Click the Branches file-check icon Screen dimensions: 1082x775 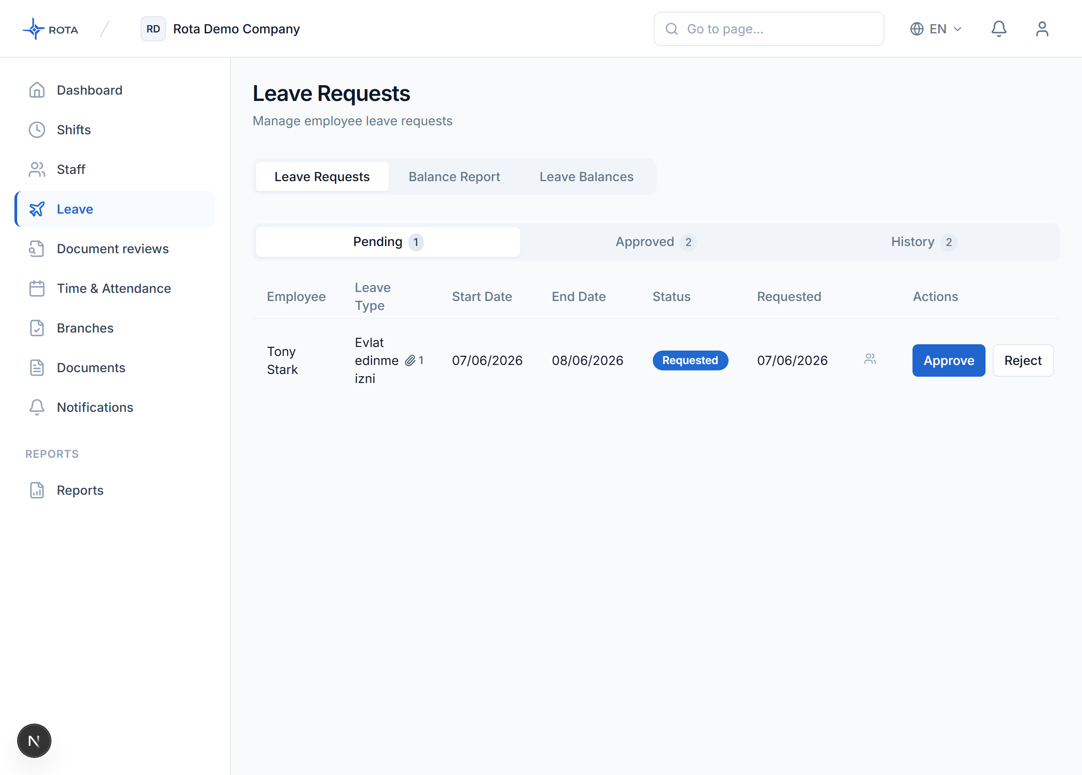pyautogui.click(x=37, y=328)
